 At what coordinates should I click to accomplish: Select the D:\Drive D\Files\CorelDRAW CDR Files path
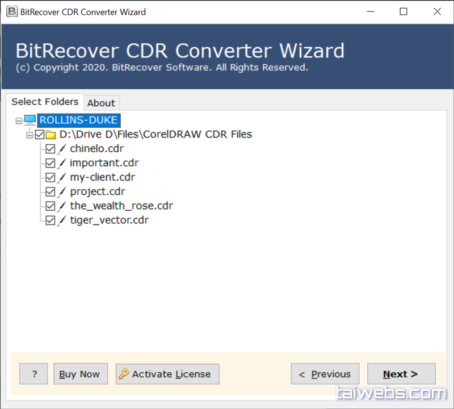tap(155, 135)
